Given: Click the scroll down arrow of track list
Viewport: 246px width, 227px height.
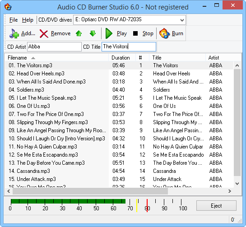Looking at the screenshot, I should 237,183.
